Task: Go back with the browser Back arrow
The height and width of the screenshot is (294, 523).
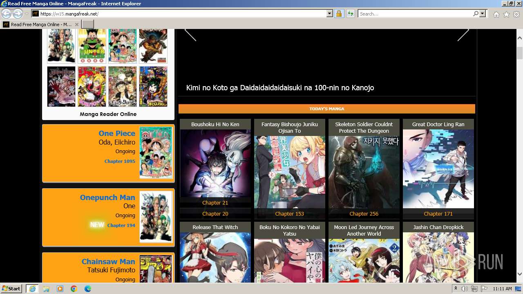Action: 6,13
